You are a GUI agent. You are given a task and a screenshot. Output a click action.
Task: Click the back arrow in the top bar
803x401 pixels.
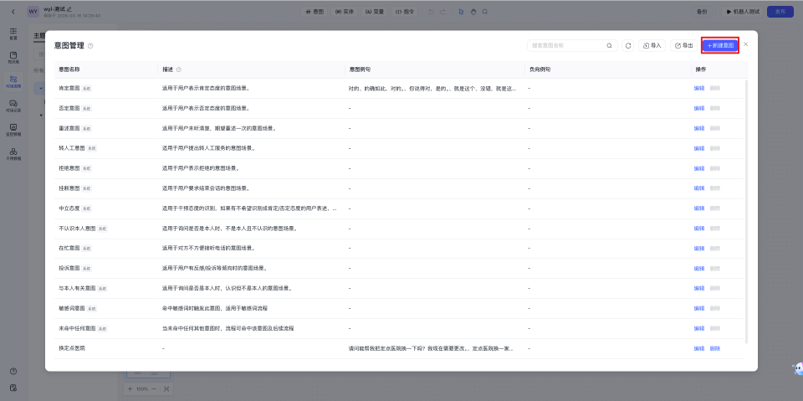pyautogui.click(x=13, y=12)
